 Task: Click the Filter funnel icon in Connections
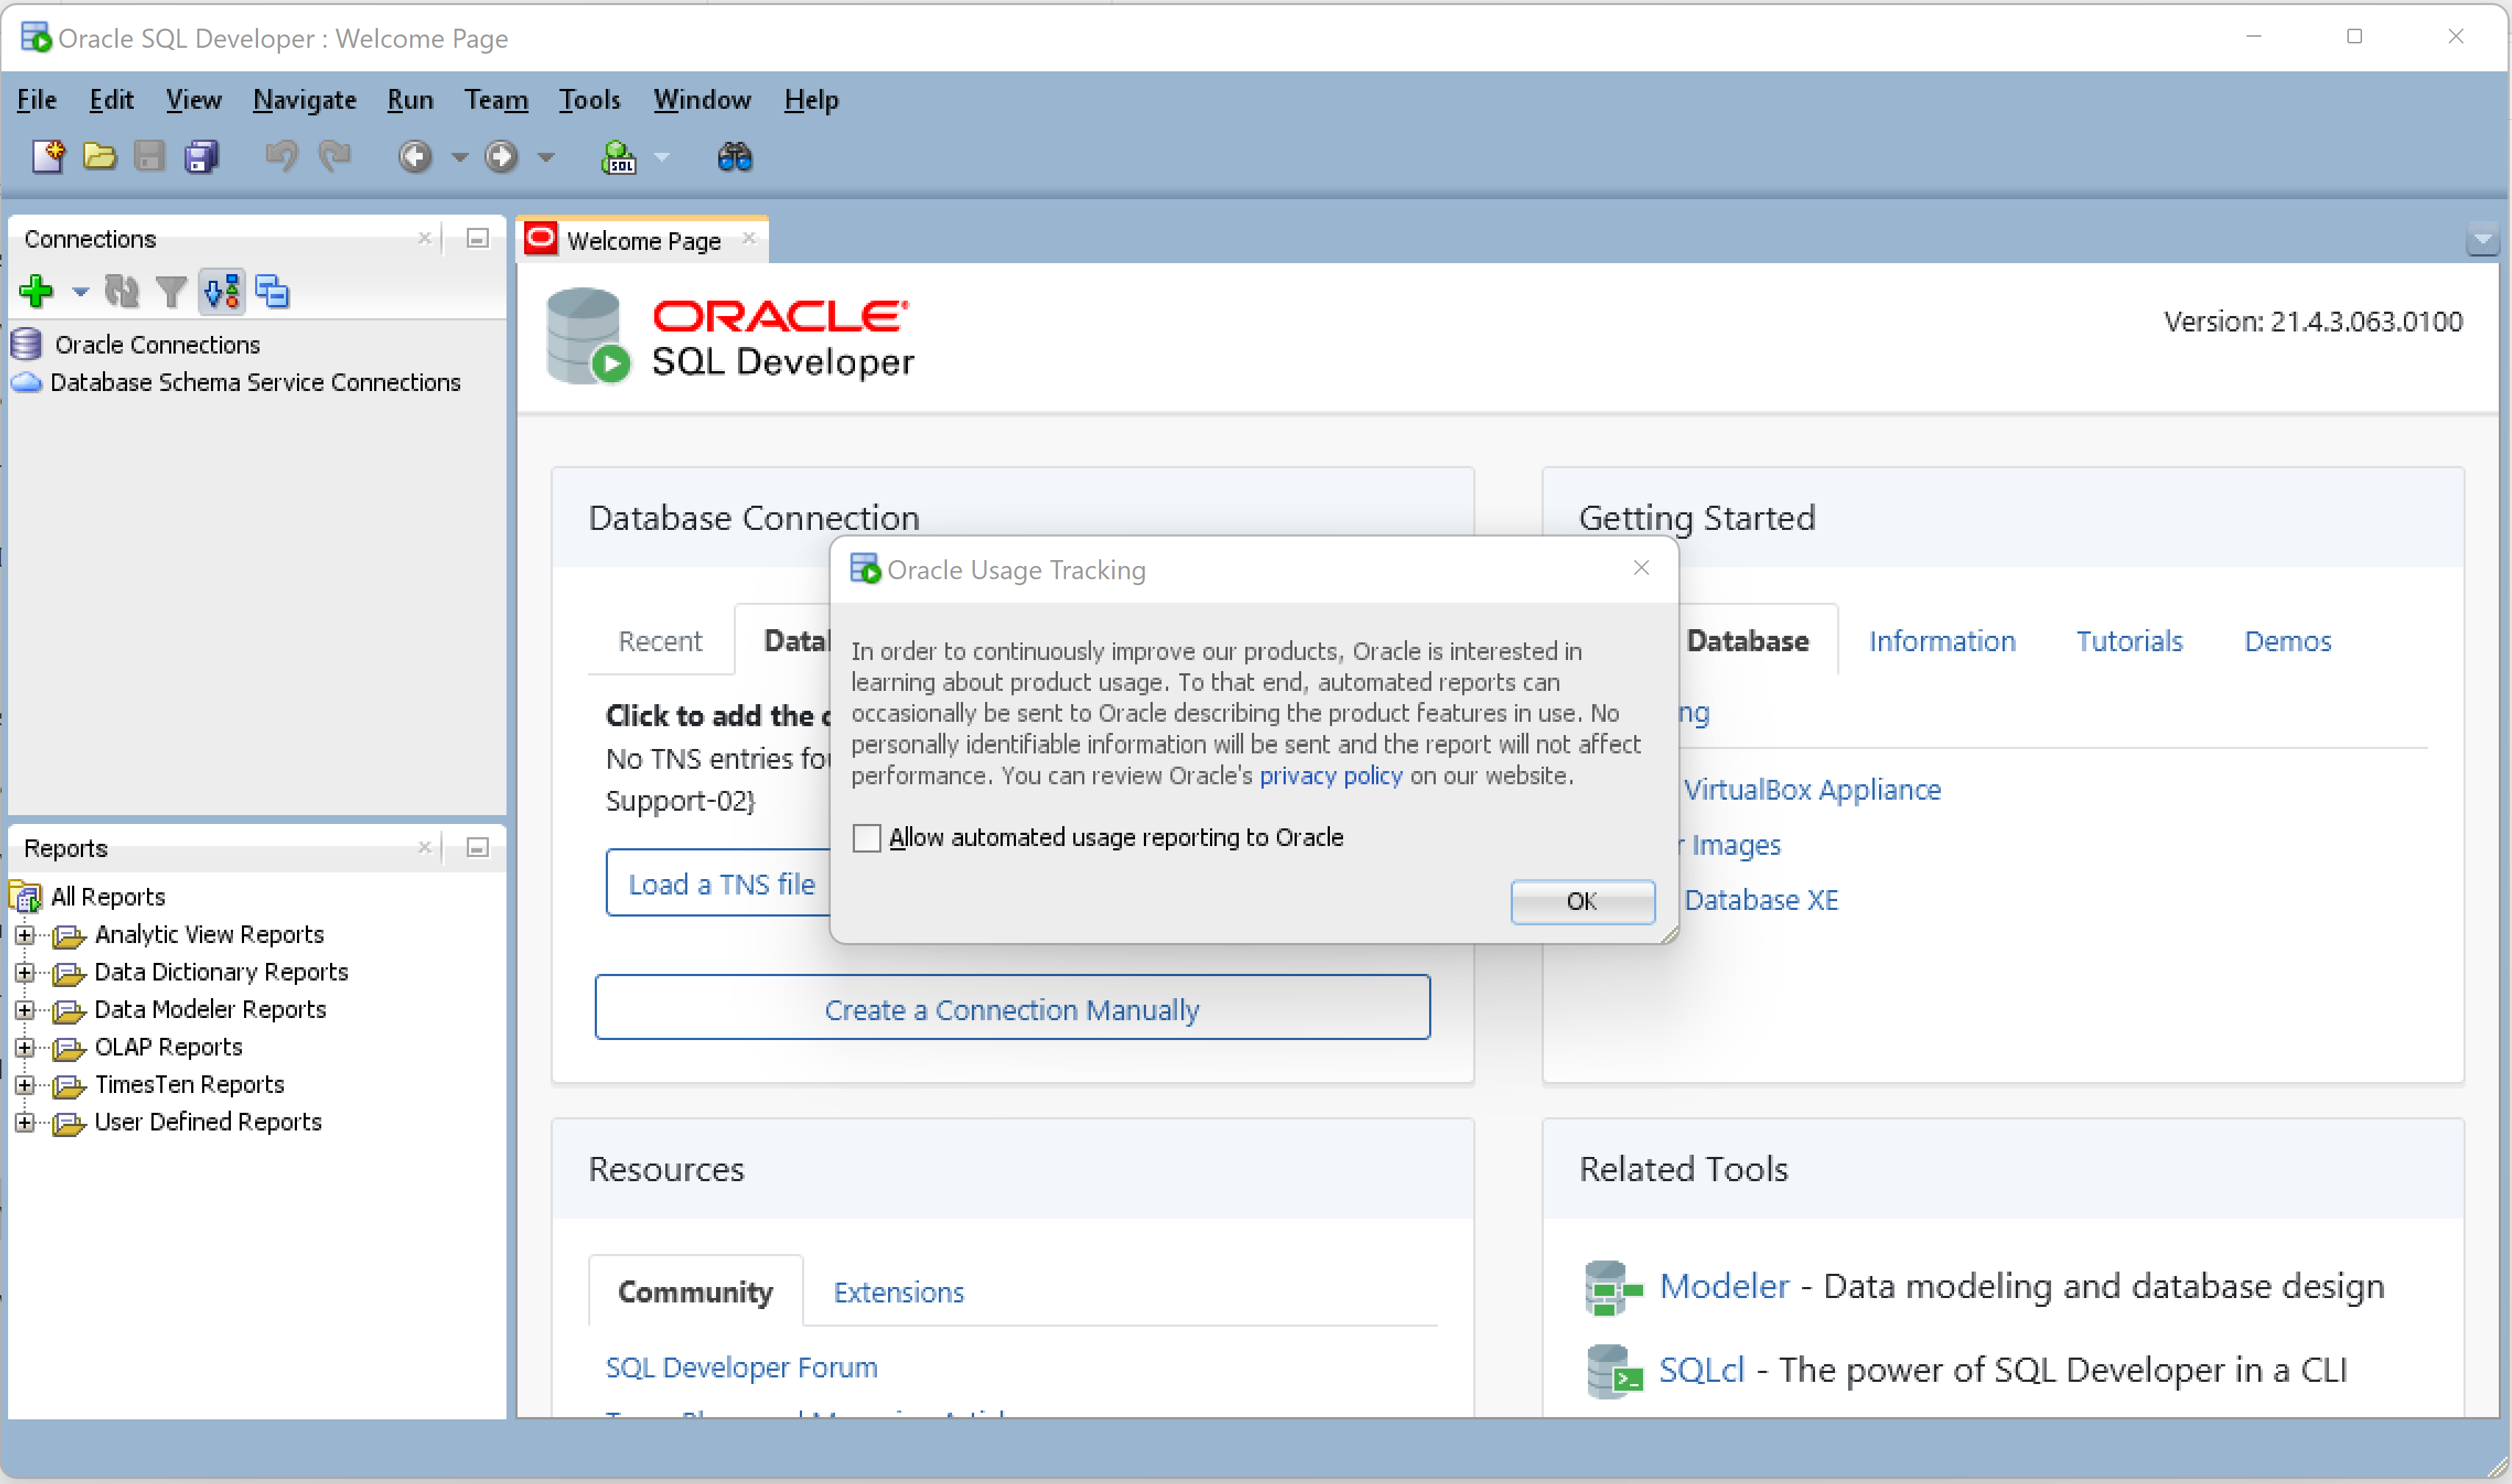[171, 292]
